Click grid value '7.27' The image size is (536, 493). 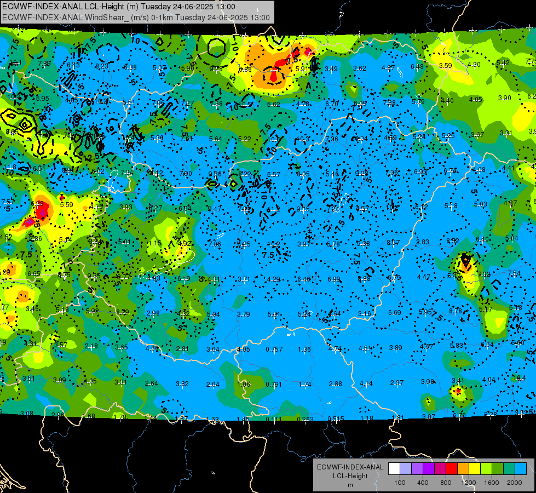pos(188,103)
